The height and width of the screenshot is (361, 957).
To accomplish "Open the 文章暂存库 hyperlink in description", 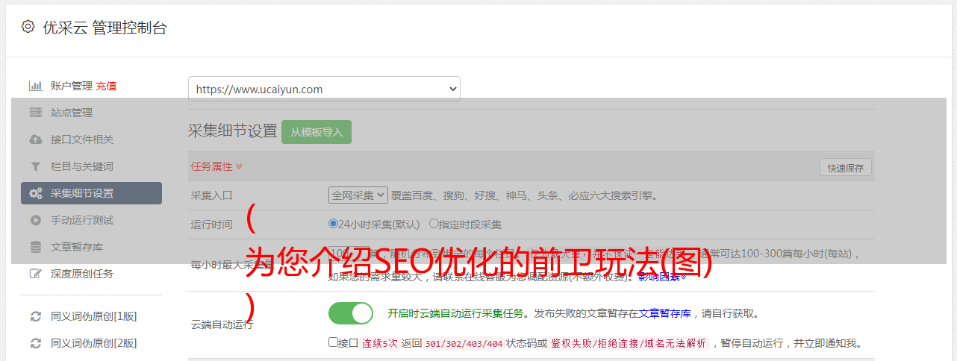I will [x=664, y=313].
